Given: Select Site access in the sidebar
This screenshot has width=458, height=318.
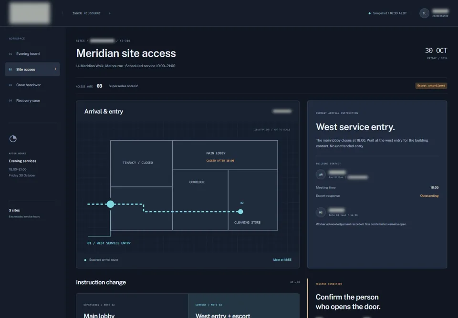Looking at the screenshot, I should 32,69.
